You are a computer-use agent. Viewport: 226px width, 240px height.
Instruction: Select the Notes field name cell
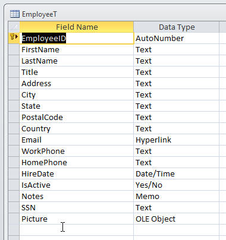click(x=77, y=196)
